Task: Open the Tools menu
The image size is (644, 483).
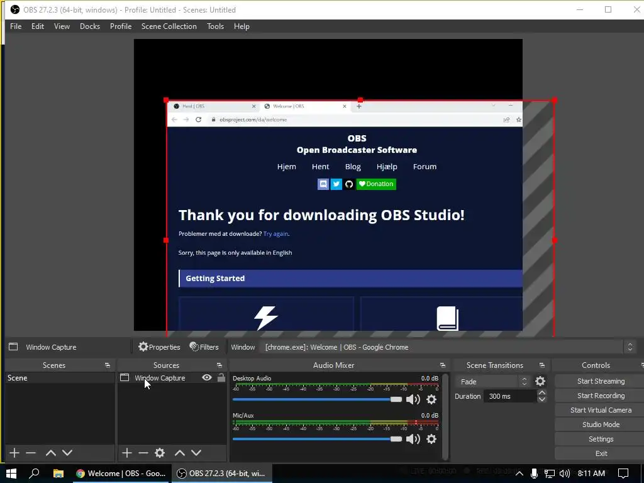Action: click(x=215, y=26)
